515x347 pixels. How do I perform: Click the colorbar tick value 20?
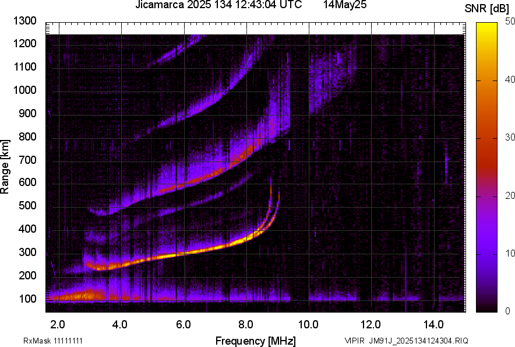(510, 196)
